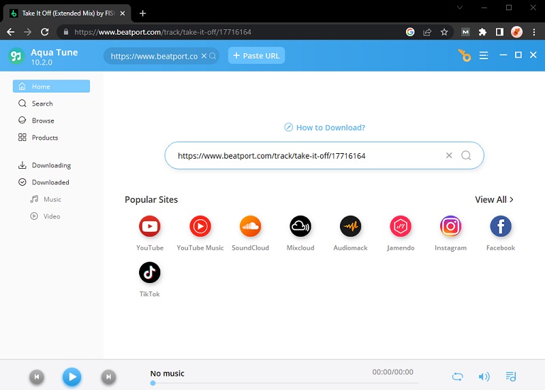Click the header URL field search icon
Viewport: 545px width, 390px height.
click(x=213, y=56)
